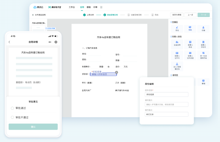Click the 填写提示 input field
Screen dimensions: 220x142
pyautogui.click(x=166, y=104)
